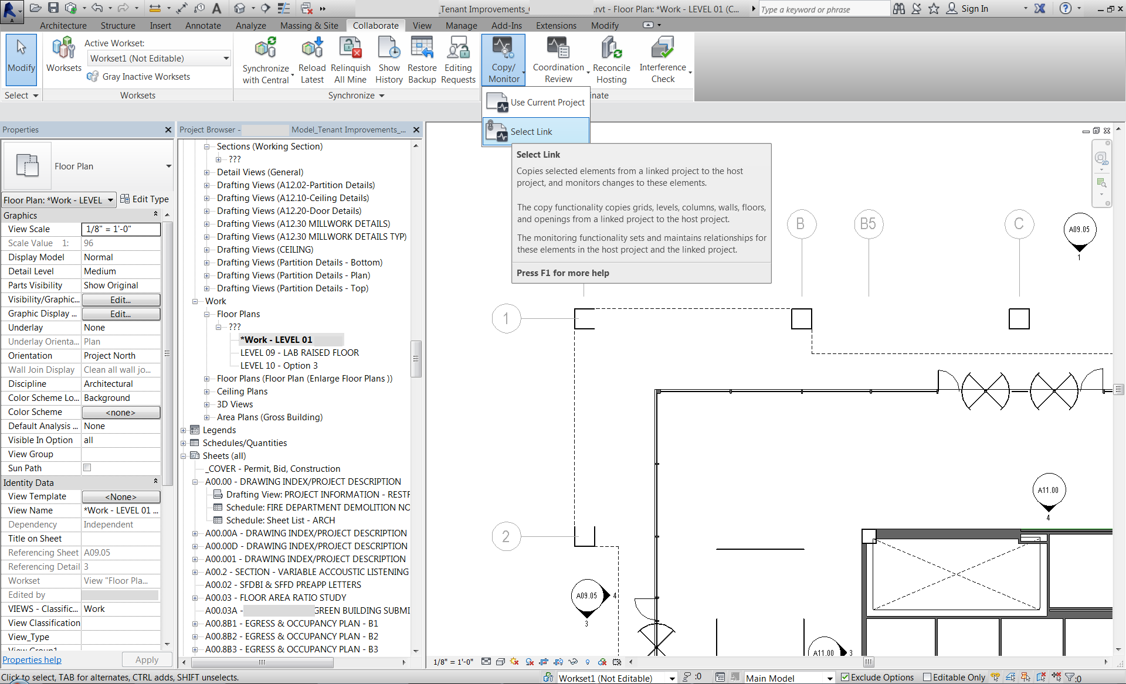Click the Properties help link
The width and height of the screenshot is (1126, 684).
[32, 659]
